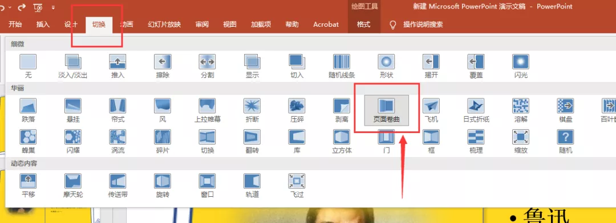This screenshot has height=223, width=616.
Task: Apply the 闪光 flash transition
Action: [521, 67]
